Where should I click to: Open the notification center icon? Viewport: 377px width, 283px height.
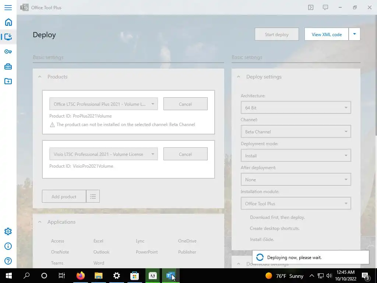pos(365,276)
